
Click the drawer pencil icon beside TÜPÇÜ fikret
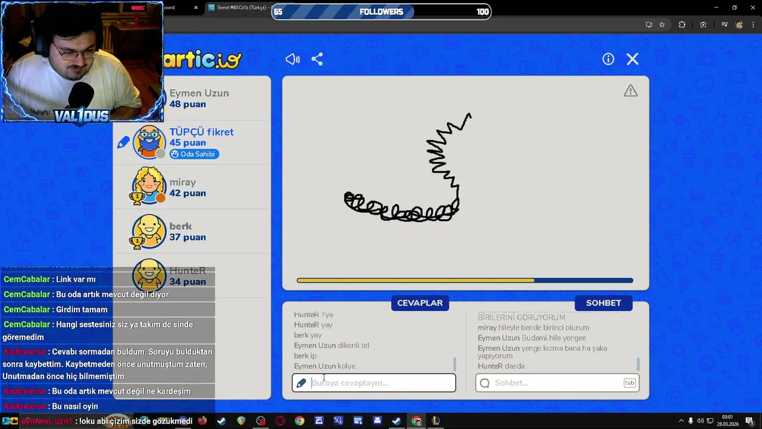coord(123,142)
